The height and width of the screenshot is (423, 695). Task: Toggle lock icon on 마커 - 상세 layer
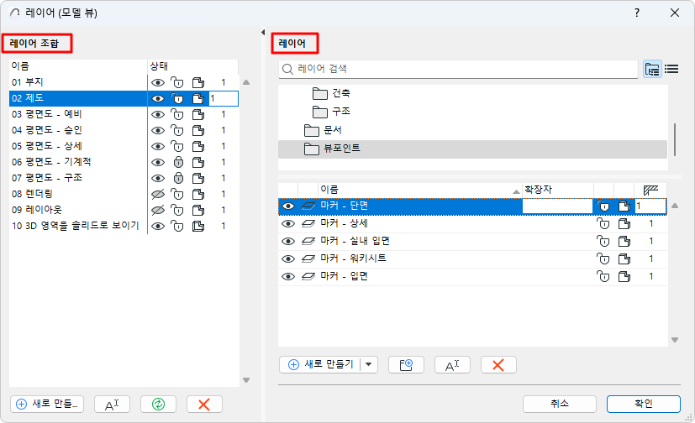(603, 223)
